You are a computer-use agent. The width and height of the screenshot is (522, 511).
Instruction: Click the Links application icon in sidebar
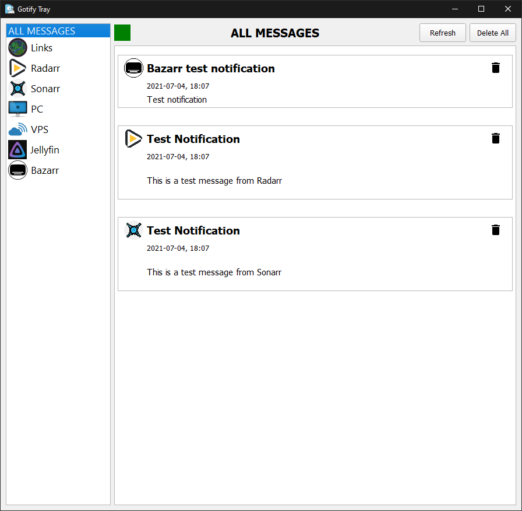click(x=17, y=48)
